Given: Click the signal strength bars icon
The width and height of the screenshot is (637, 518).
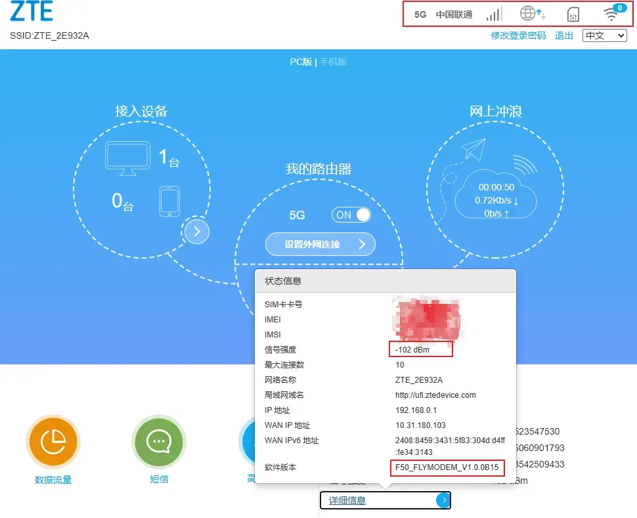Looking at the screenshot, I should pyautogui.click(x=494, y=14).
